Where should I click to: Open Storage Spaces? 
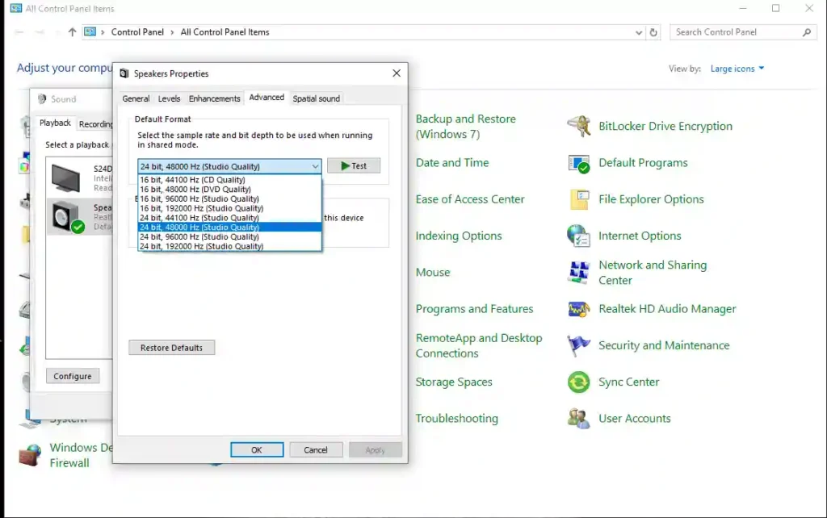click(x=454, y=382)
